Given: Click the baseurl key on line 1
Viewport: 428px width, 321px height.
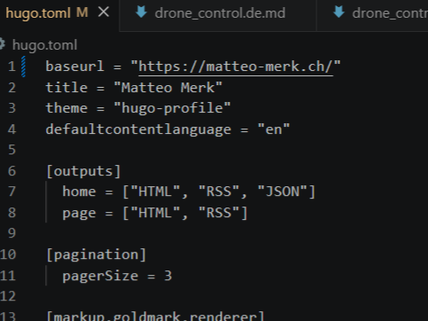Looking at the screenshot, I should click(74, 67).
